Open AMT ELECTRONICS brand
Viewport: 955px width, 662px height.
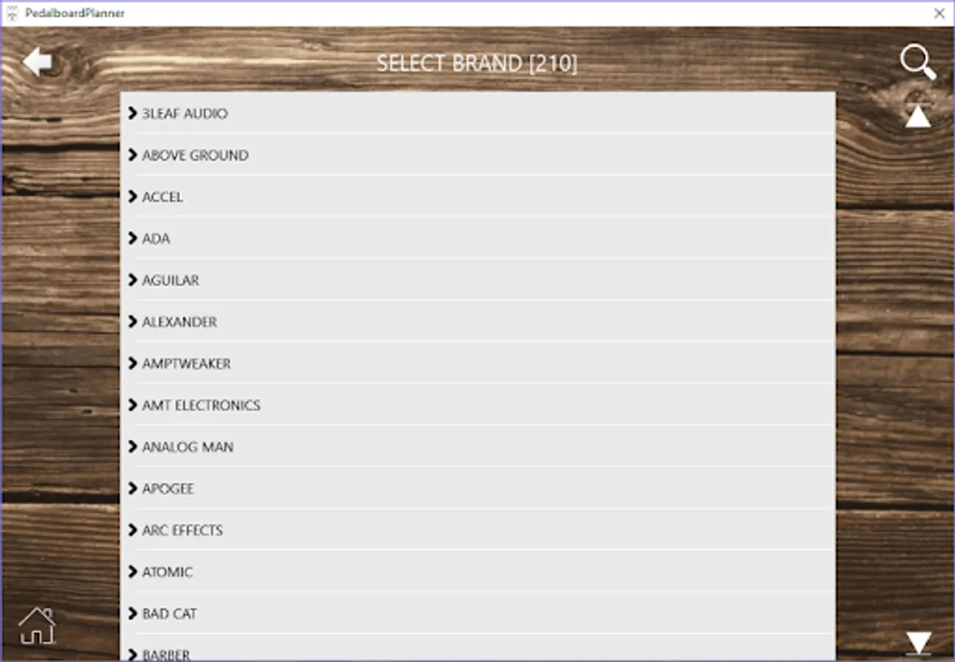(201, 405)
